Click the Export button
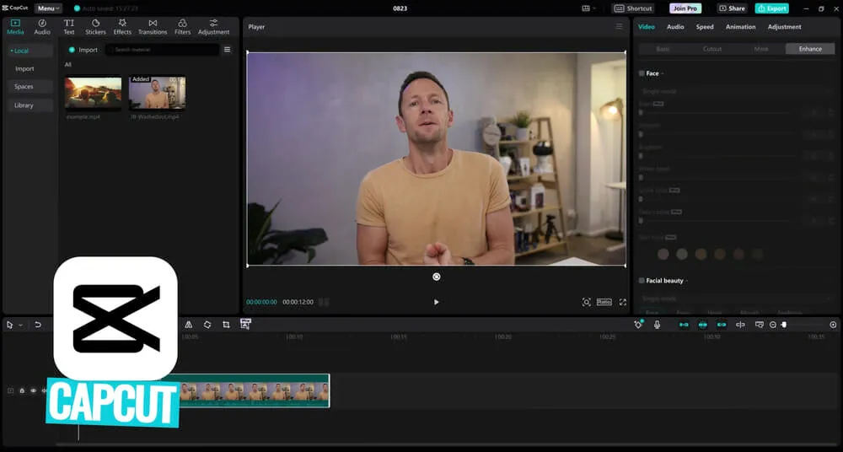 [x=771, y=8]
